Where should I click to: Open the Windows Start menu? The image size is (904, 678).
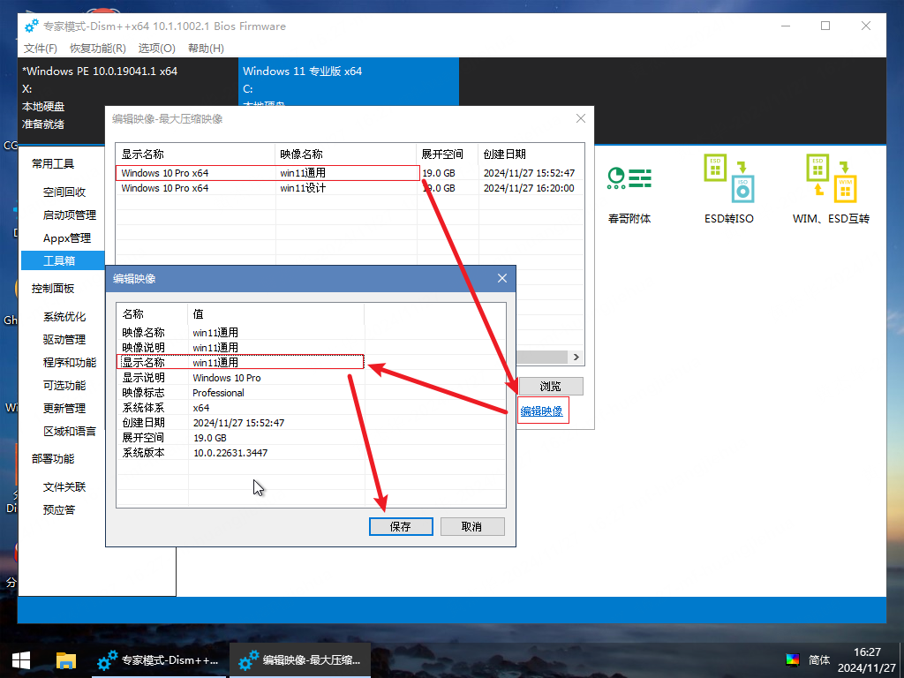(x=21, y=660)
